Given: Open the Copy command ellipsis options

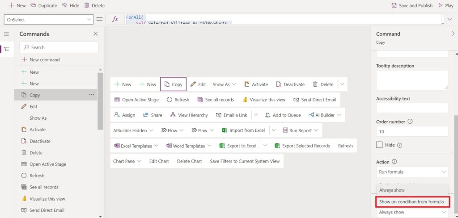Looking at the screenshot, I should tap(91, 95).
